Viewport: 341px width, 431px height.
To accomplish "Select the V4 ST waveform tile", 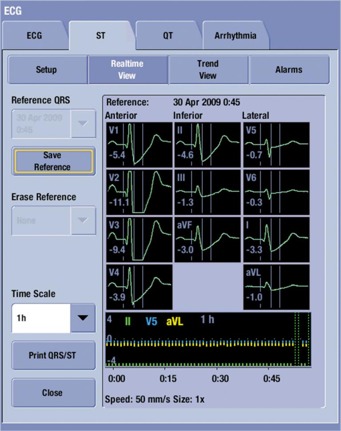I will [139, 287].
